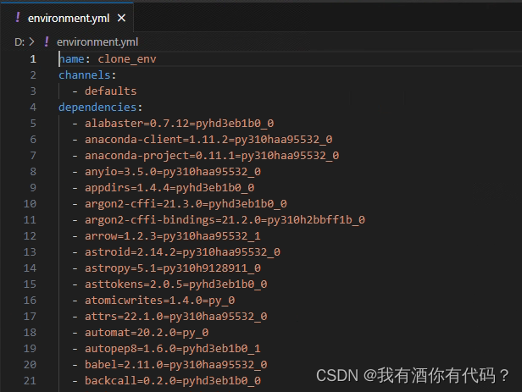Click the asttokens=2.0.5 dependency
522x392 pixels.
pyautogui.click(x=175, y=284)
